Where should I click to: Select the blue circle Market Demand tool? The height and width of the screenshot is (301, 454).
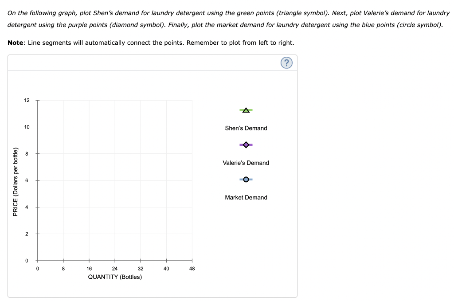tap(246, 179)
